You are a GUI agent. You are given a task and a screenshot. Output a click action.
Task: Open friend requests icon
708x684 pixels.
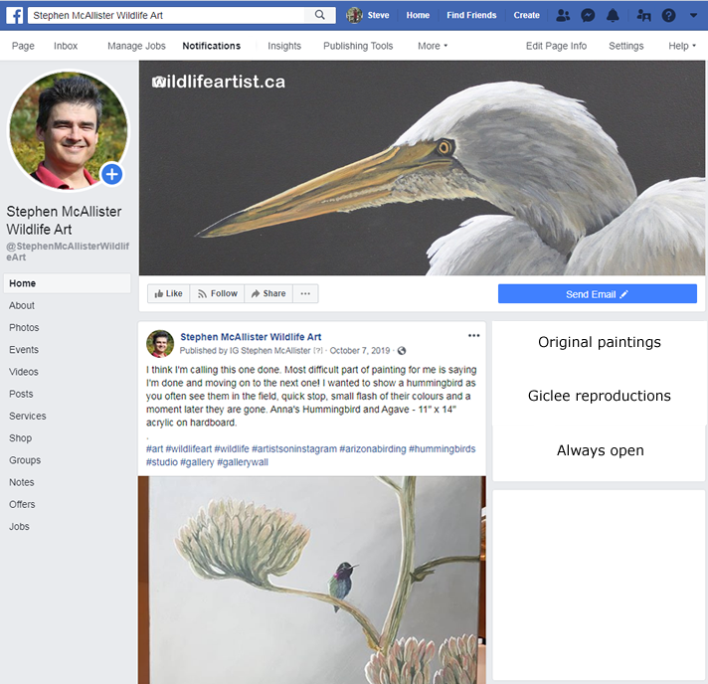(x=564, y=15)
